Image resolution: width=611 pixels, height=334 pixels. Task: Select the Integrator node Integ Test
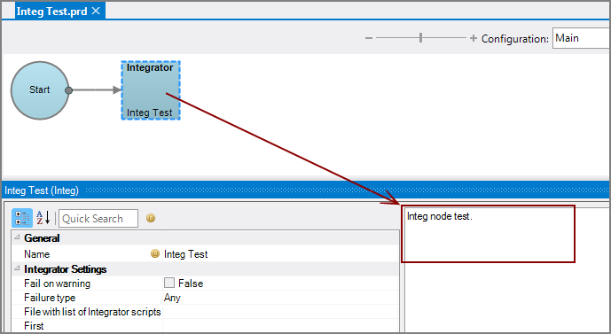point(151,90)
